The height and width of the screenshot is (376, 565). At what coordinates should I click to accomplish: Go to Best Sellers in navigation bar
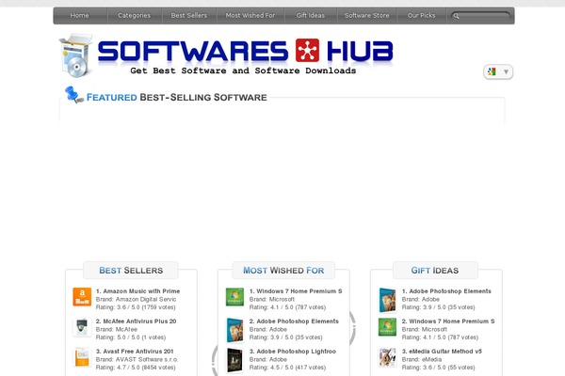click(x=189, y=15)
